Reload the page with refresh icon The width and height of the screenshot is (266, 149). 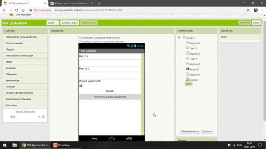click(x=17, y=10)
